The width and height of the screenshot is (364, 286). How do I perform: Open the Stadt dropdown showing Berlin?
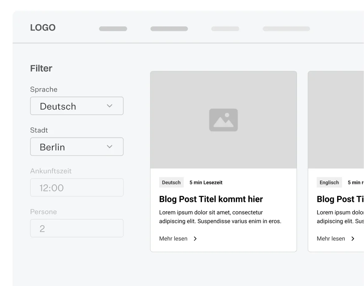click(x=77, y=147)
